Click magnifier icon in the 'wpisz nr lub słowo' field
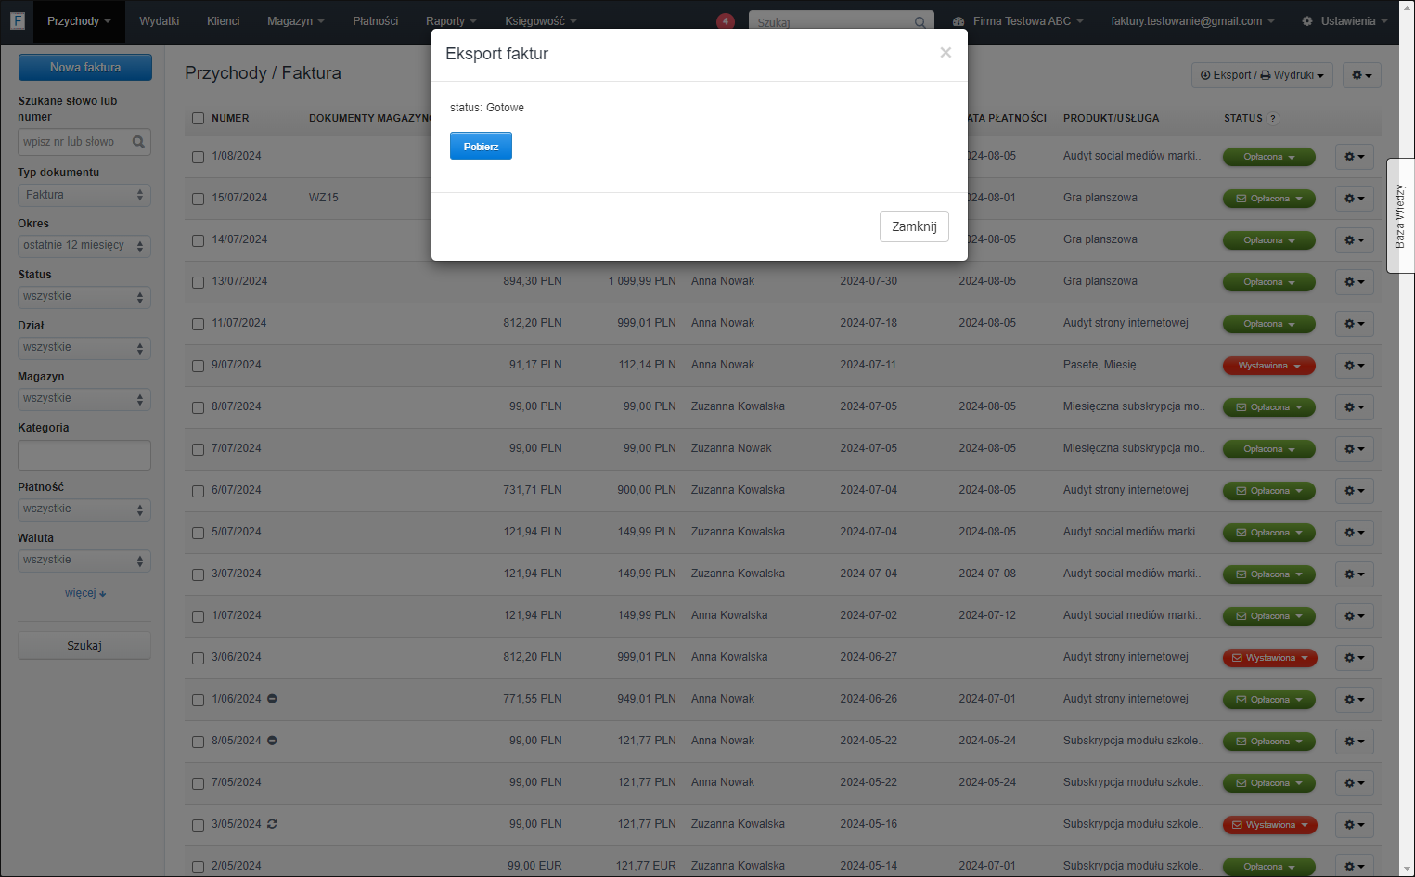Viewport: 1415px width, 877px height. 138,142
